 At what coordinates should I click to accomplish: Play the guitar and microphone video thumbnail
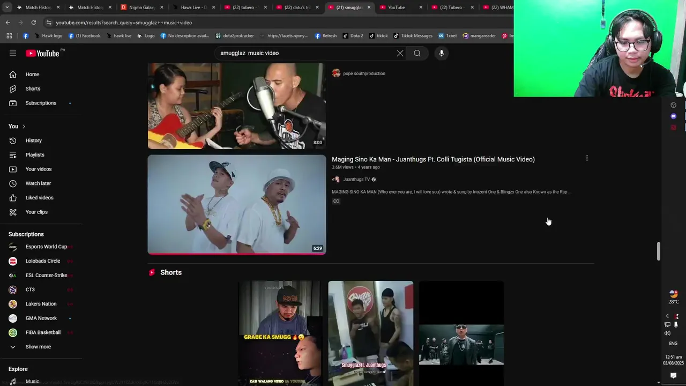[237, 106]
